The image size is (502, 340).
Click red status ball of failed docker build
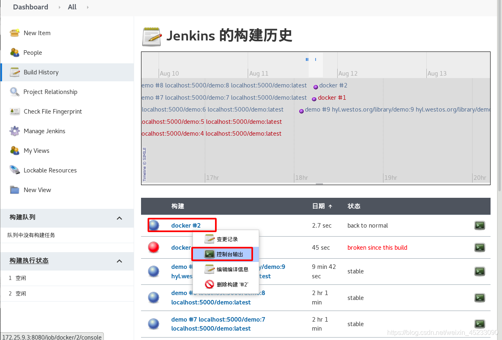(x=154, y=247)
